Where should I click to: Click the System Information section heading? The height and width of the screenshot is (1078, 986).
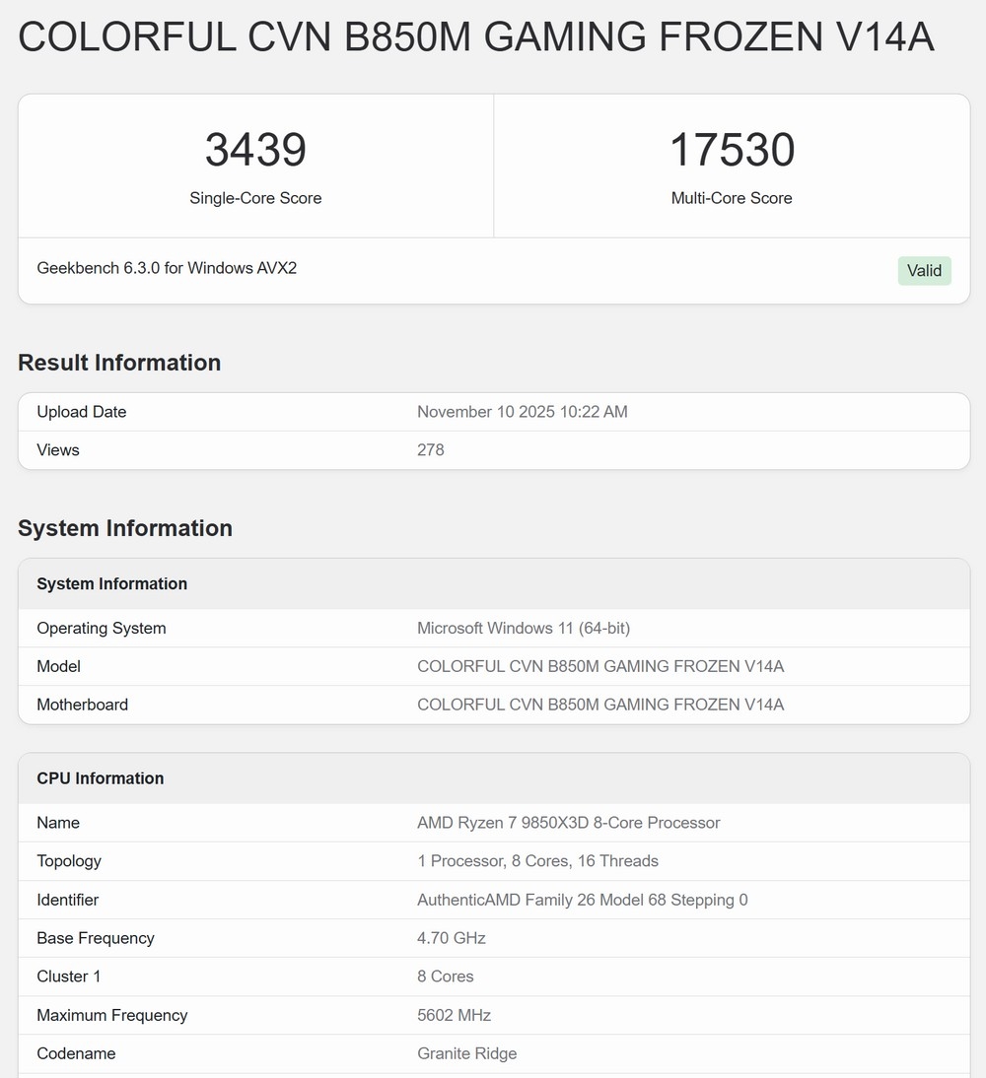(124, 528)
